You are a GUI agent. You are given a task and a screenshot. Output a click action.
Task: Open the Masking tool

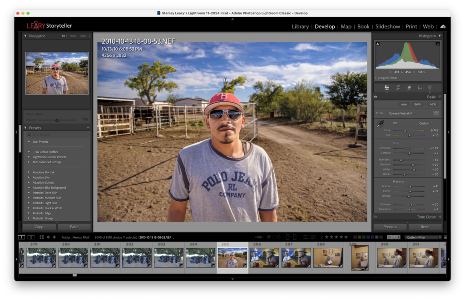coord(430,88)
